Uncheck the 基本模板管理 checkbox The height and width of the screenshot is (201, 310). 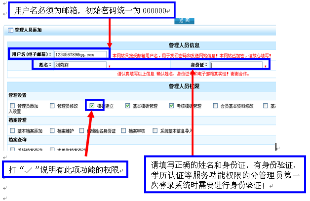[x=128, y=106]
